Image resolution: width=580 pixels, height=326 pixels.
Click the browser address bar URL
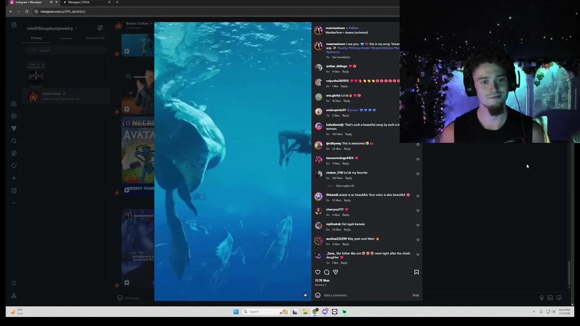pyautogui.click(x=63, y=11)
